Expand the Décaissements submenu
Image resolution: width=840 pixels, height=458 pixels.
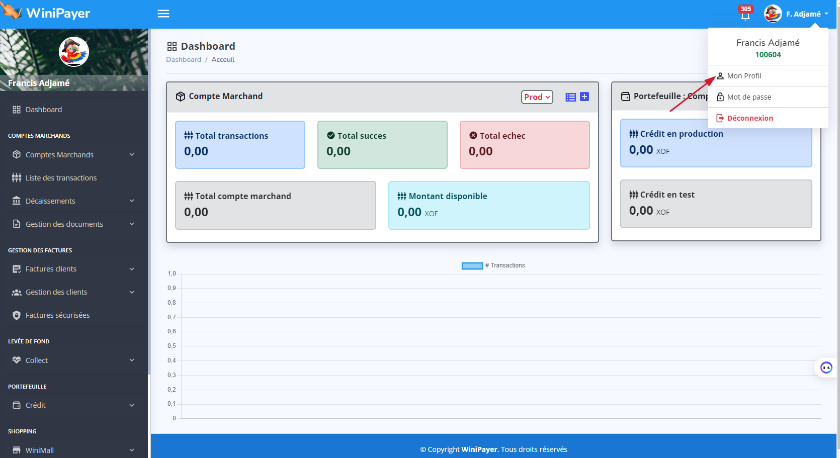(x=74, y=201)
